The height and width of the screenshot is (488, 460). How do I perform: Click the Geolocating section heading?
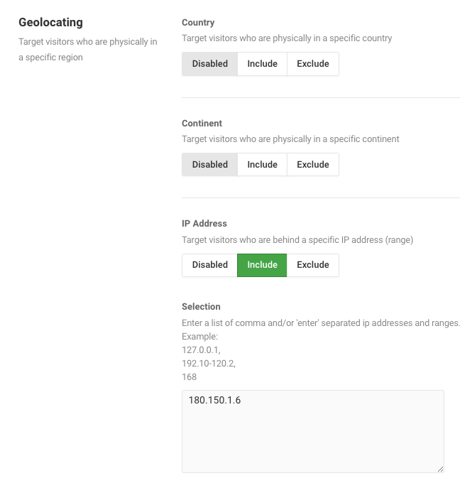point(50,23)
